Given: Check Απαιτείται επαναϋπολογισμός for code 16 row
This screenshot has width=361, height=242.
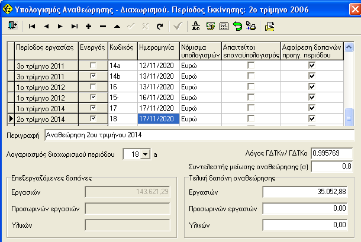Looking at the screenshot, I should (x=250, y=87).
